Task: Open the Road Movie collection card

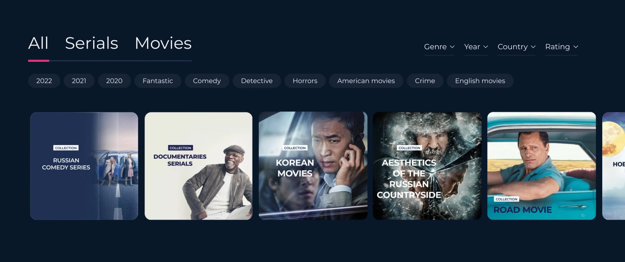Action: [542, 166]
